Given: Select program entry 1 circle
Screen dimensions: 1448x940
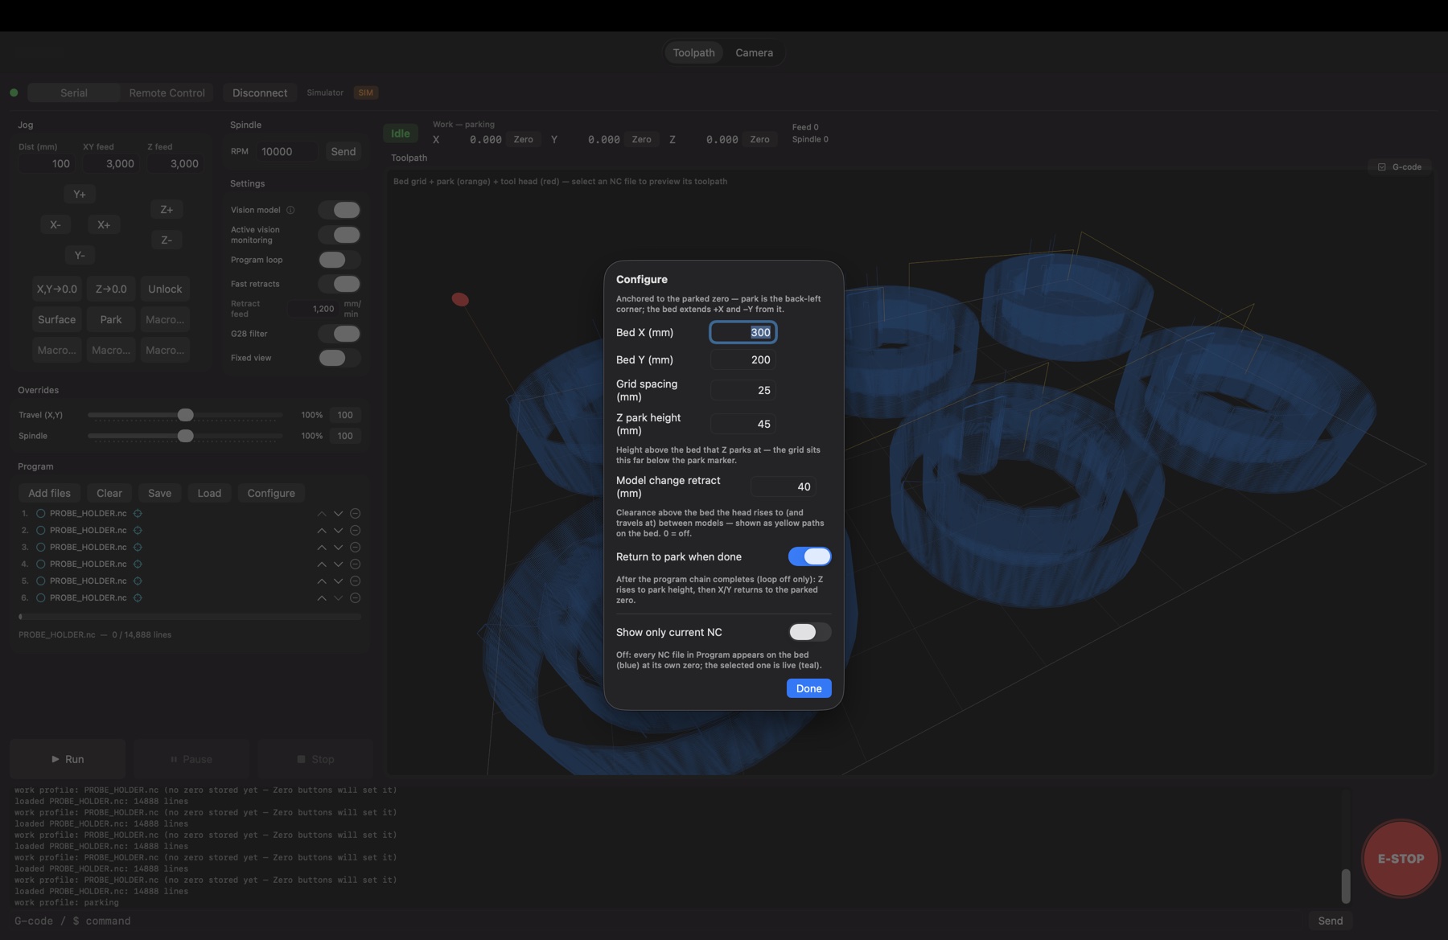Looking at the screenshot, I should pos(40,513).
